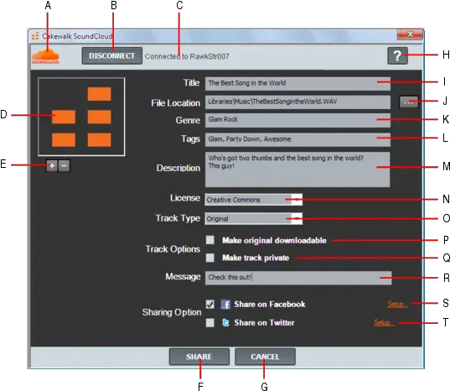The height and width of the screenshot is (391, 450).
Task: Click the Description text area
Action: pyautogui.click(x=297, y=169)
